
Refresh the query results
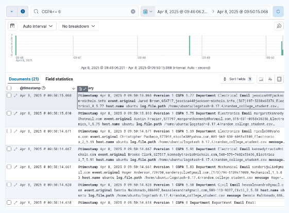tap(278, 12)
